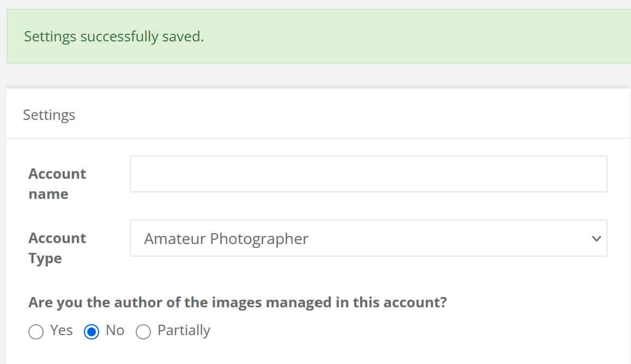Click the green success notification banner
The image size is (631, 364).
pyautogui.click(x=381, y=37)
